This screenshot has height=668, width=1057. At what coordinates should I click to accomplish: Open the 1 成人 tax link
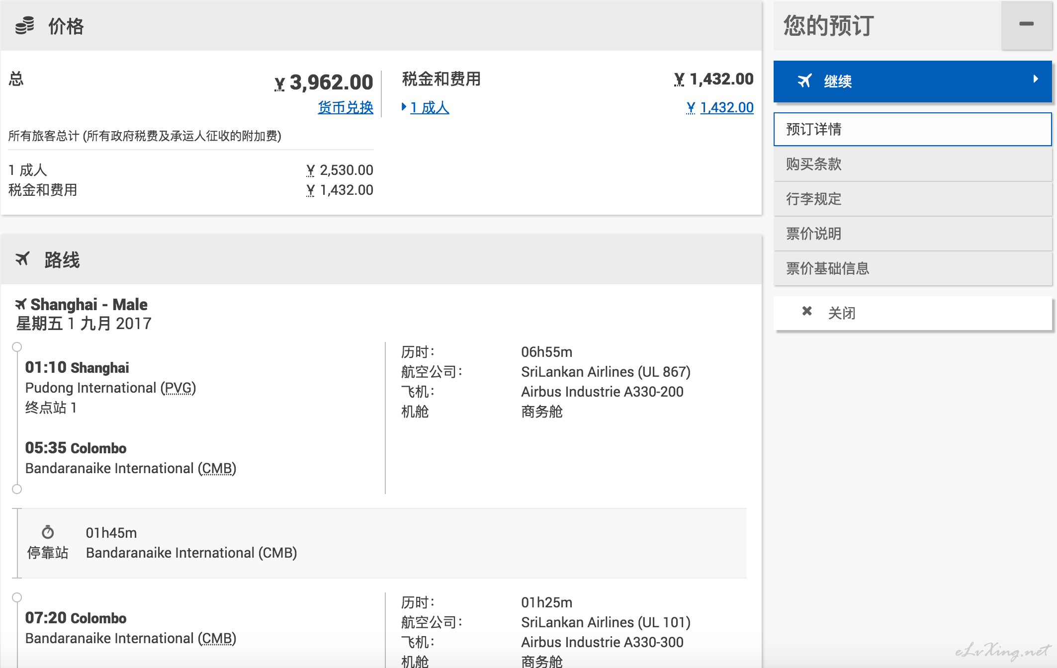tap(430, 107)
